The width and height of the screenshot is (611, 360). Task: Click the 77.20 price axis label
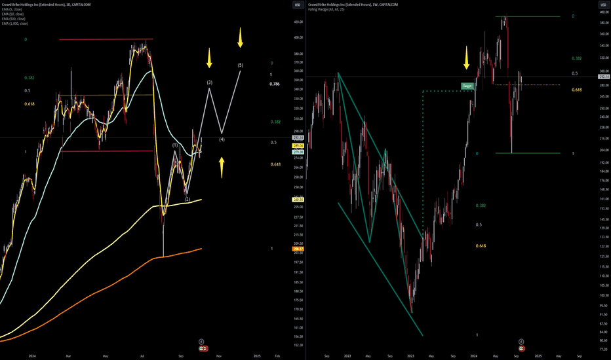click(x=604, y=350)
